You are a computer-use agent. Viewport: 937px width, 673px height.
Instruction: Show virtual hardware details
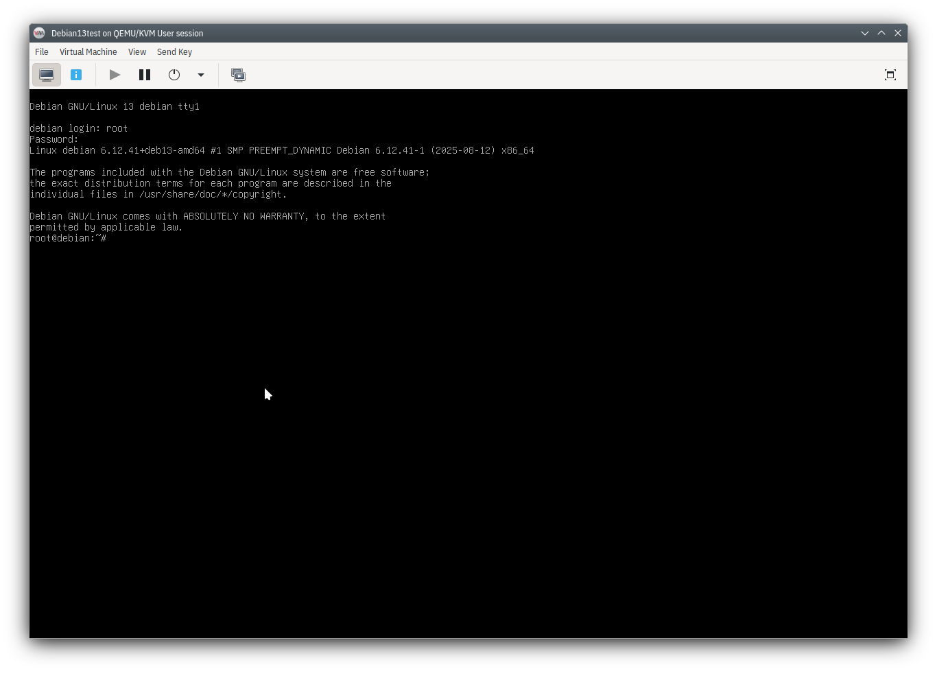(76, 75)
